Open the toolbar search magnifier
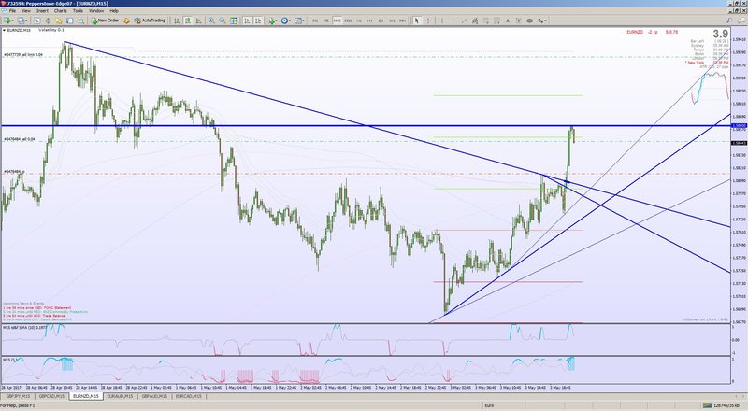The width and height of the screenshot is (748, 411). coord(729,21)
